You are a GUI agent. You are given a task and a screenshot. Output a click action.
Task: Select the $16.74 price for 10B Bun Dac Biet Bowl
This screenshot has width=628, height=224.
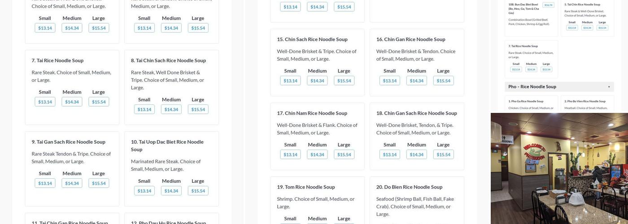tap(548, 5)
